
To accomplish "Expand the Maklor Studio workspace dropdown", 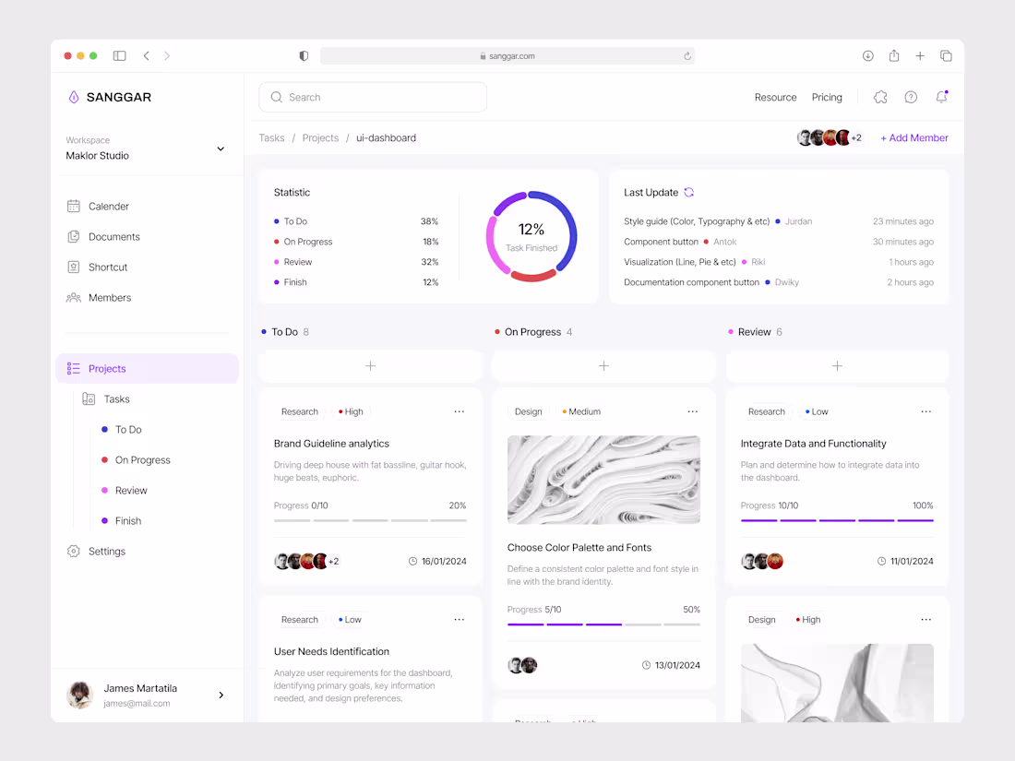I will 221,149.
